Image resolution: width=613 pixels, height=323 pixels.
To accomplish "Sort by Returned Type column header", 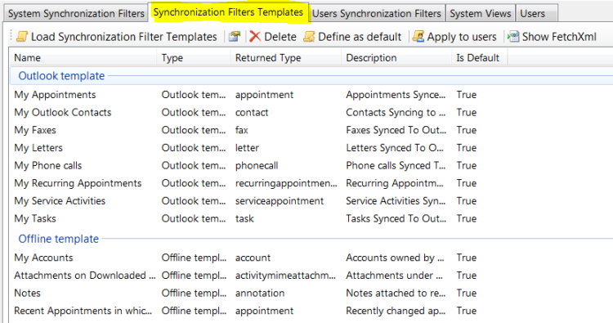I will pos(286,57).
